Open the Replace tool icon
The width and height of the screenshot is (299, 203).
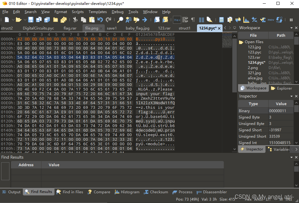(128, 19)
